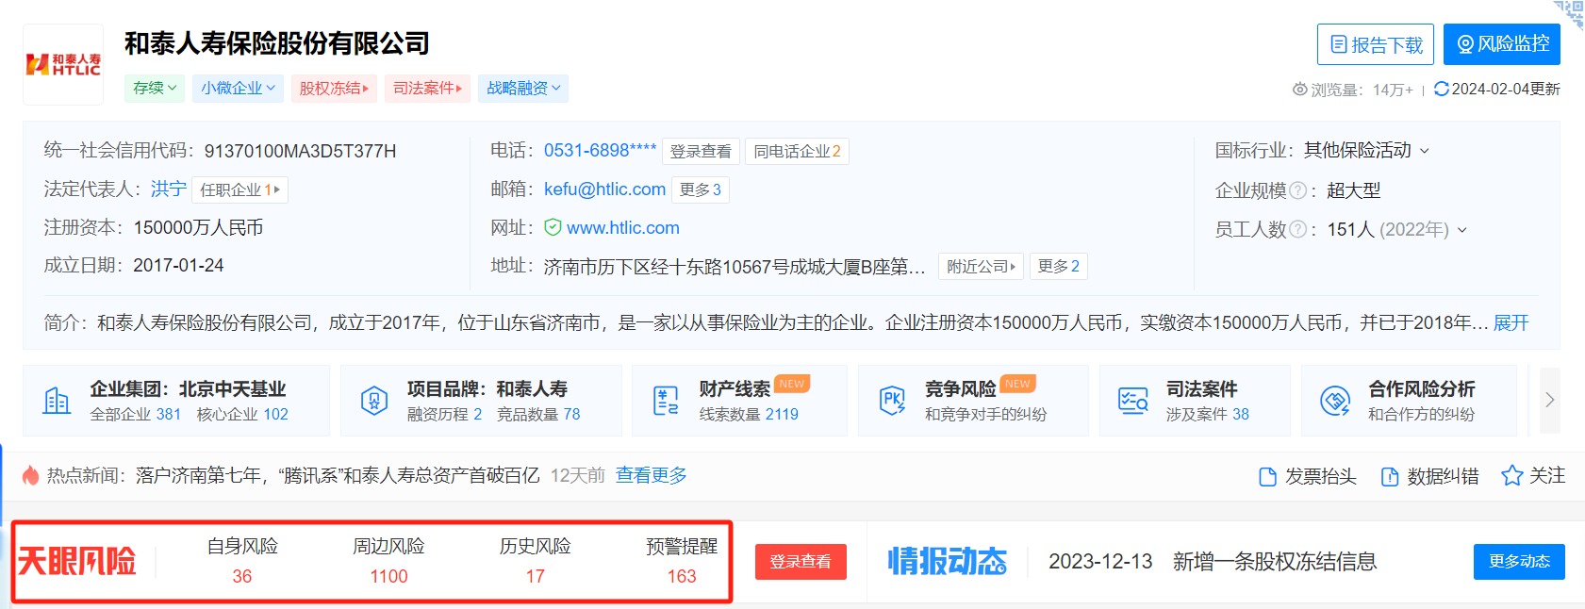Open 核心企业 102 link
The image size is (1585, 609).
(x=243, y=414)
